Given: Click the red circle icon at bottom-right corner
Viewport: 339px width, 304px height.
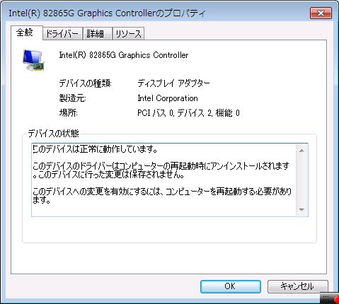Looking at the screenshot, I should click(337, 299).
